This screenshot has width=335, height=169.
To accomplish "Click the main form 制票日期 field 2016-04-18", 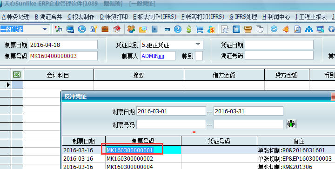I will pyautogui.click(x=63, y=45).
